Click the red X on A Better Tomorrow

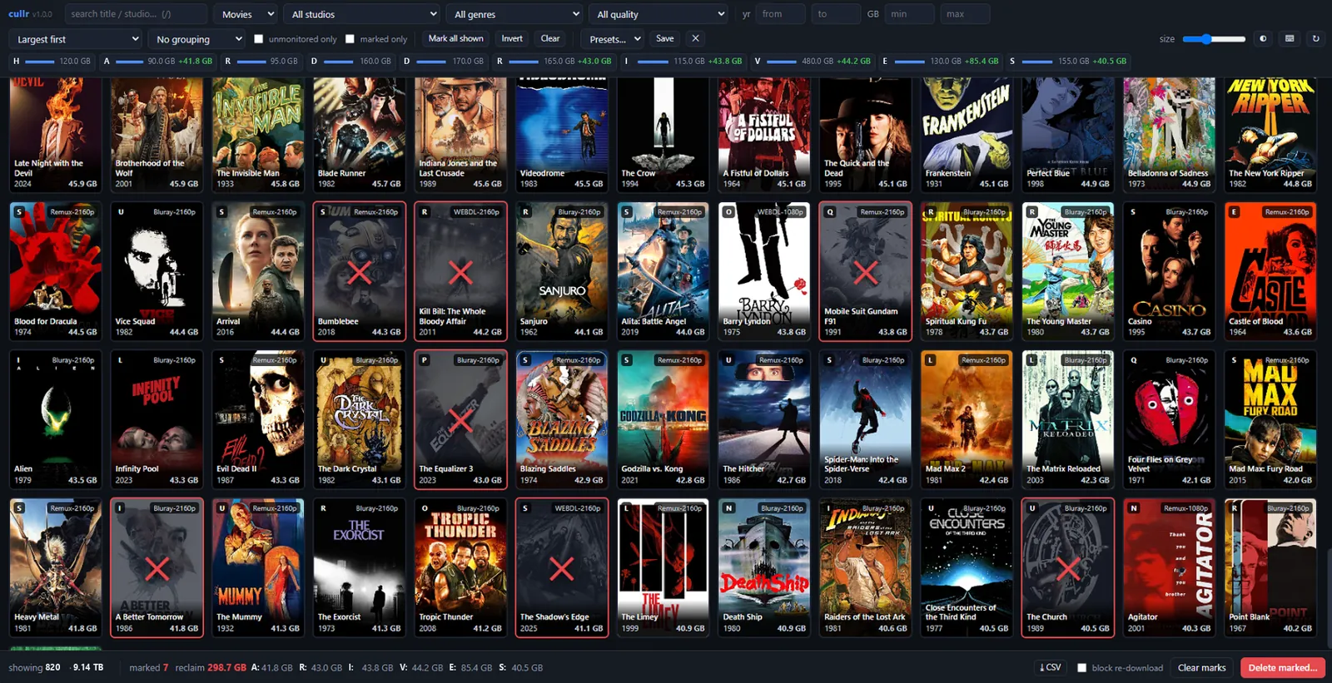click(x=157, y=568)
